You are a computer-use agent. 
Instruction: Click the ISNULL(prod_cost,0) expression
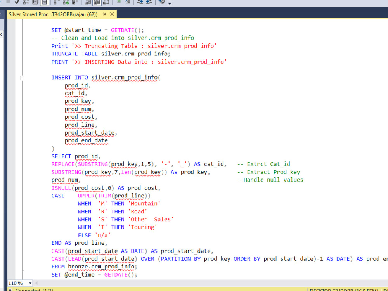[83, 188]
